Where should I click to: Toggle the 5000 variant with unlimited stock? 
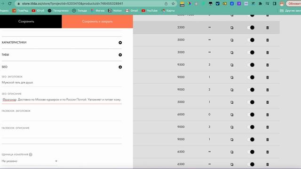pos(251,40)
